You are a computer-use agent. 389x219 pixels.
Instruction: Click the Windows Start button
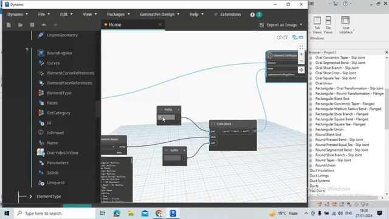[x=7, y=214]
